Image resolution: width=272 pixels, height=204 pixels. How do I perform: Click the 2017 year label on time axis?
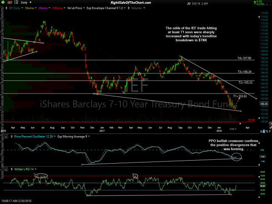[x=102, y=131]
